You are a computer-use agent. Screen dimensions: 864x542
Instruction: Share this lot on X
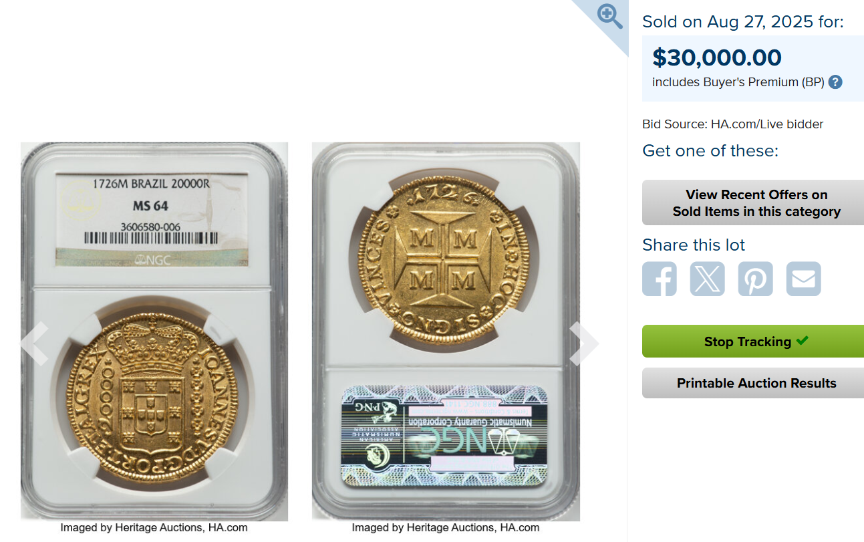pyautogui.click(x=708, y=279)
